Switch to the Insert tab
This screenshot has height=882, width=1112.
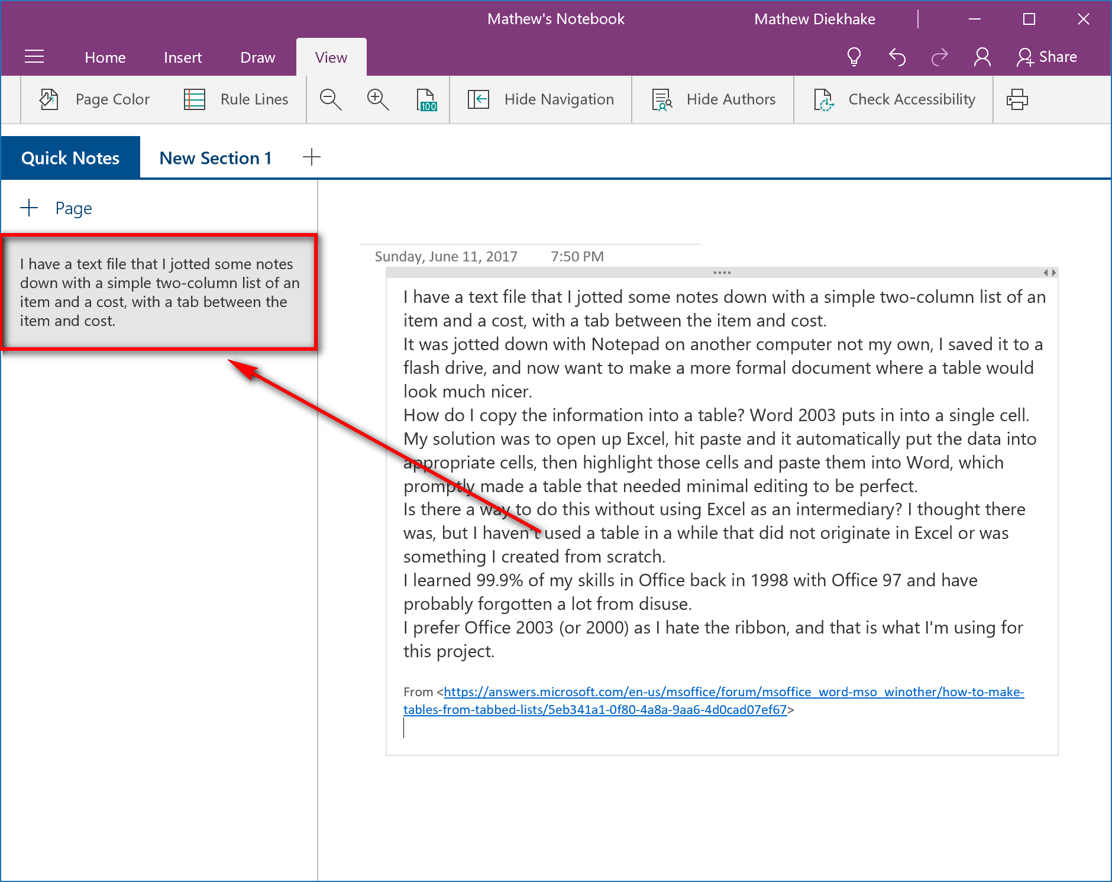(x=183, y=57)
